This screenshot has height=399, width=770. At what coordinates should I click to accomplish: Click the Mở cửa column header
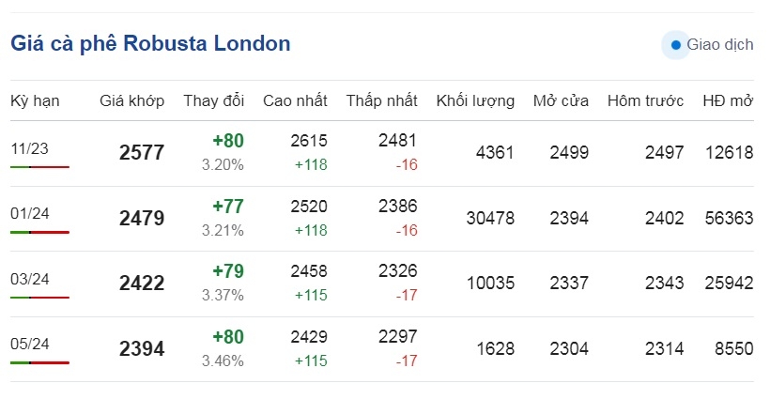561,100
